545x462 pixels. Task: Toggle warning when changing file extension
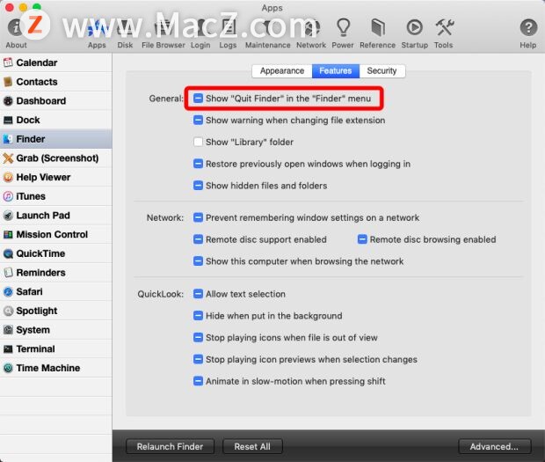[198, 121]
